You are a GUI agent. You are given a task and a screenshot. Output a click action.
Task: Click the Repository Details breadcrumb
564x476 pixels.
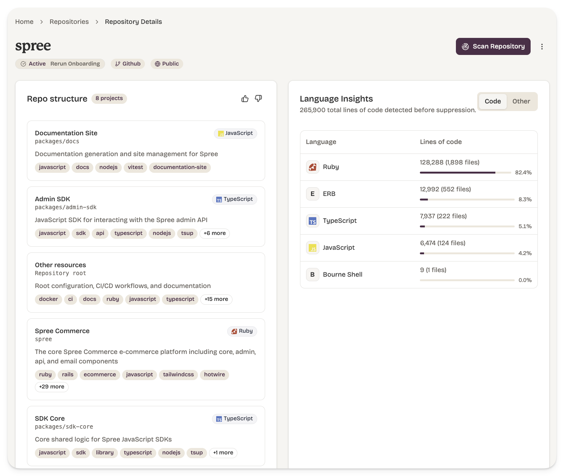[x=134, y=22]
